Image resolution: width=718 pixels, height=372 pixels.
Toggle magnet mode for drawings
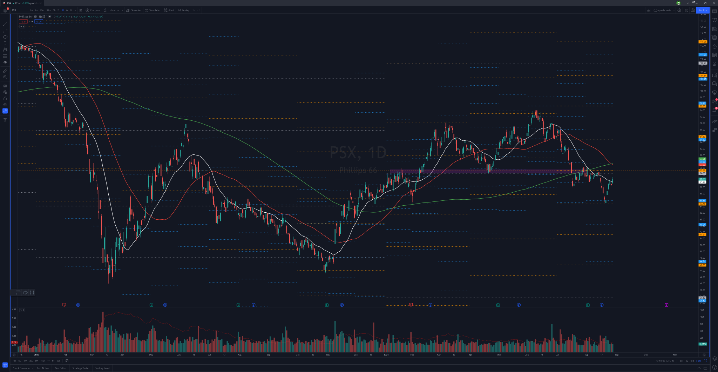pyautogui.click(x=5, y=86)
